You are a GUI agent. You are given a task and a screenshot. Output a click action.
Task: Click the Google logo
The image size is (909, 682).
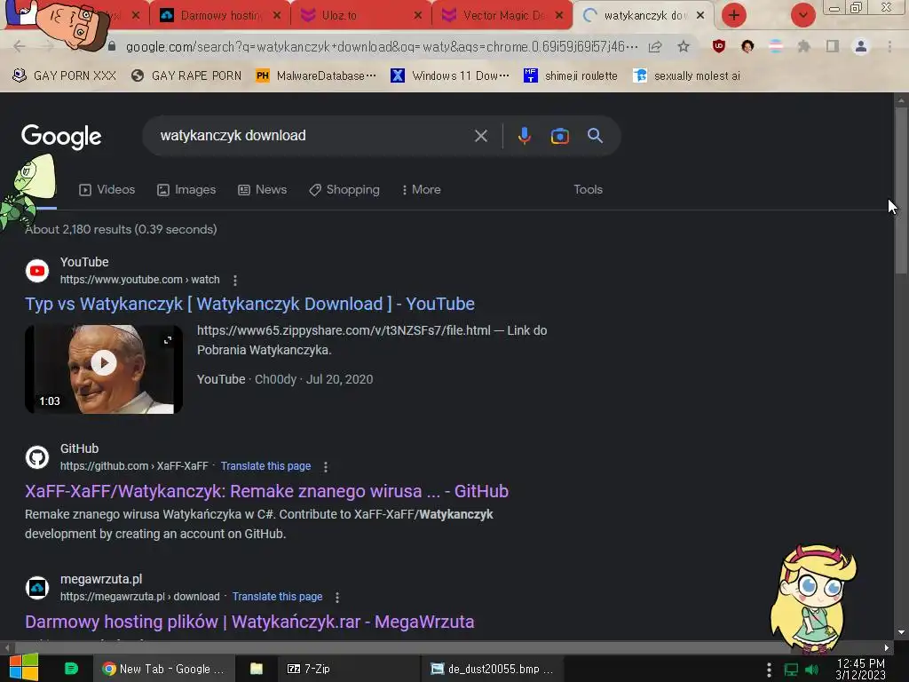click(x=61, y=137)
